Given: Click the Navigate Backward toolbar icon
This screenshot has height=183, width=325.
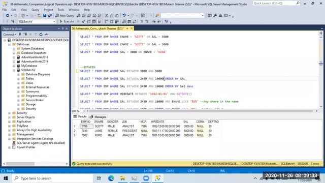Looking at the screenshot, I should click(8, 16).
